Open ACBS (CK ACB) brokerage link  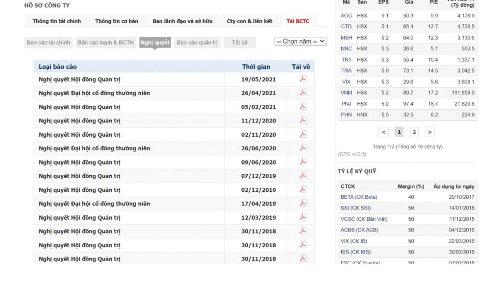click(x=359, y=230)
